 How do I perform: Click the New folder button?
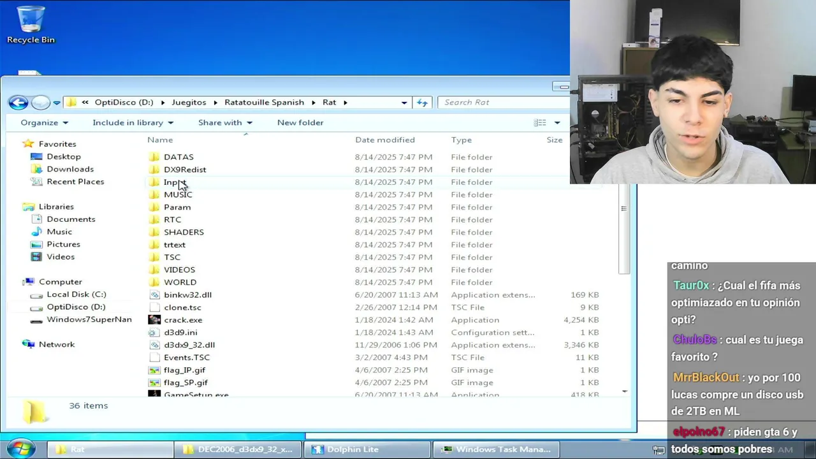point(300,122)
